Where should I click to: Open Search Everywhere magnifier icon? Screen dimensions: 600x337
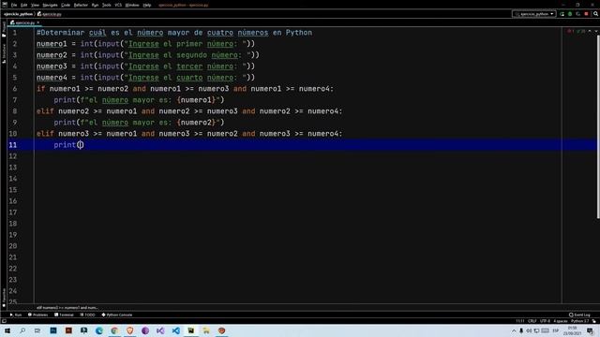coord(595,14)
